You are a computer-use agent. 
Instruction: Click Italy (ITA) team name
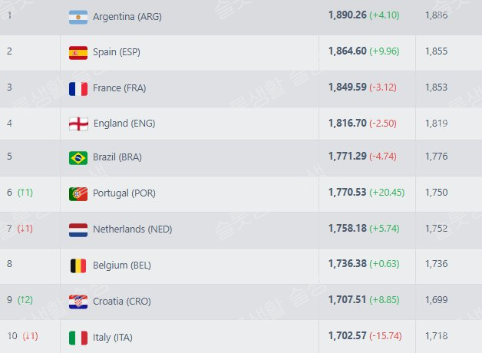click(113, 338)
